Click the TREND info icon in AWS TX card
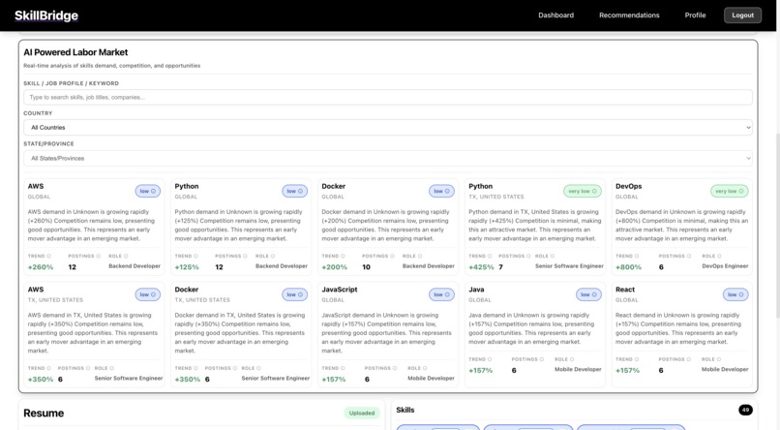 click(x=48, y=368)
